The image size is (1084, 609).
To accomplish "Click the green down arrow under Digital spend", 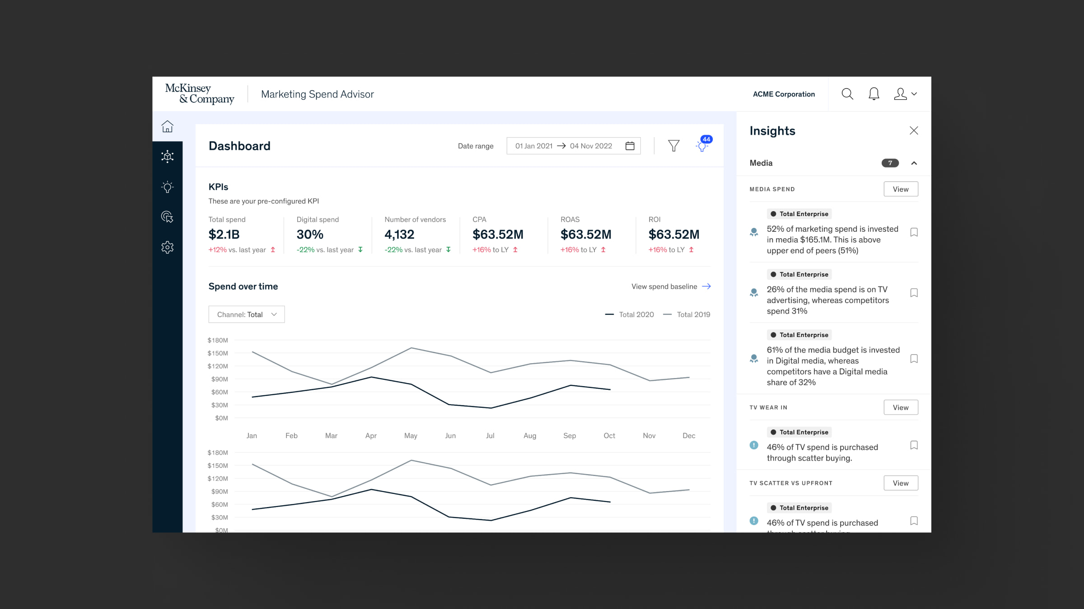I will (x=360, y=249).
